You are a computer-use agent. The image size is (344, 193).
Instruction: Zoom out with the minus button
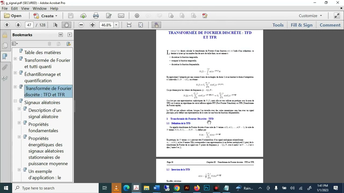pos(81,25)
